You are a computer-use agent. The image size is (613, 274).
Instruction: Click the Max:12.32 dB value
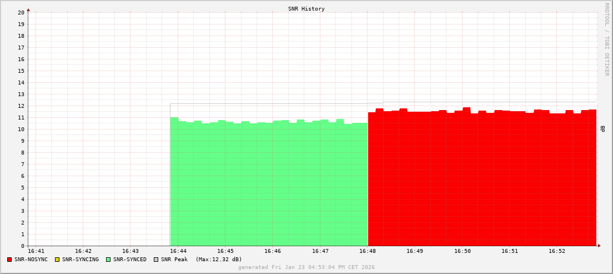tap(219, 260)
